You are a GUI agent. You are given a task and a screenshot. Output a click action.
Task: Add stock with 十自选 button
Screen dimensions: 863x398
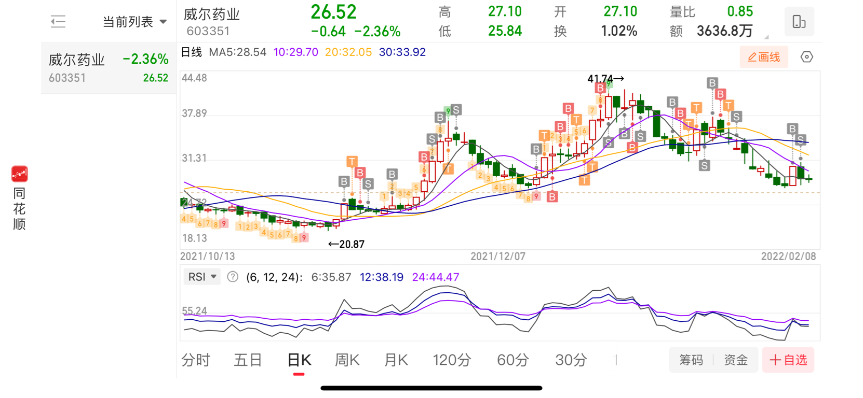[x=788, y=360]
